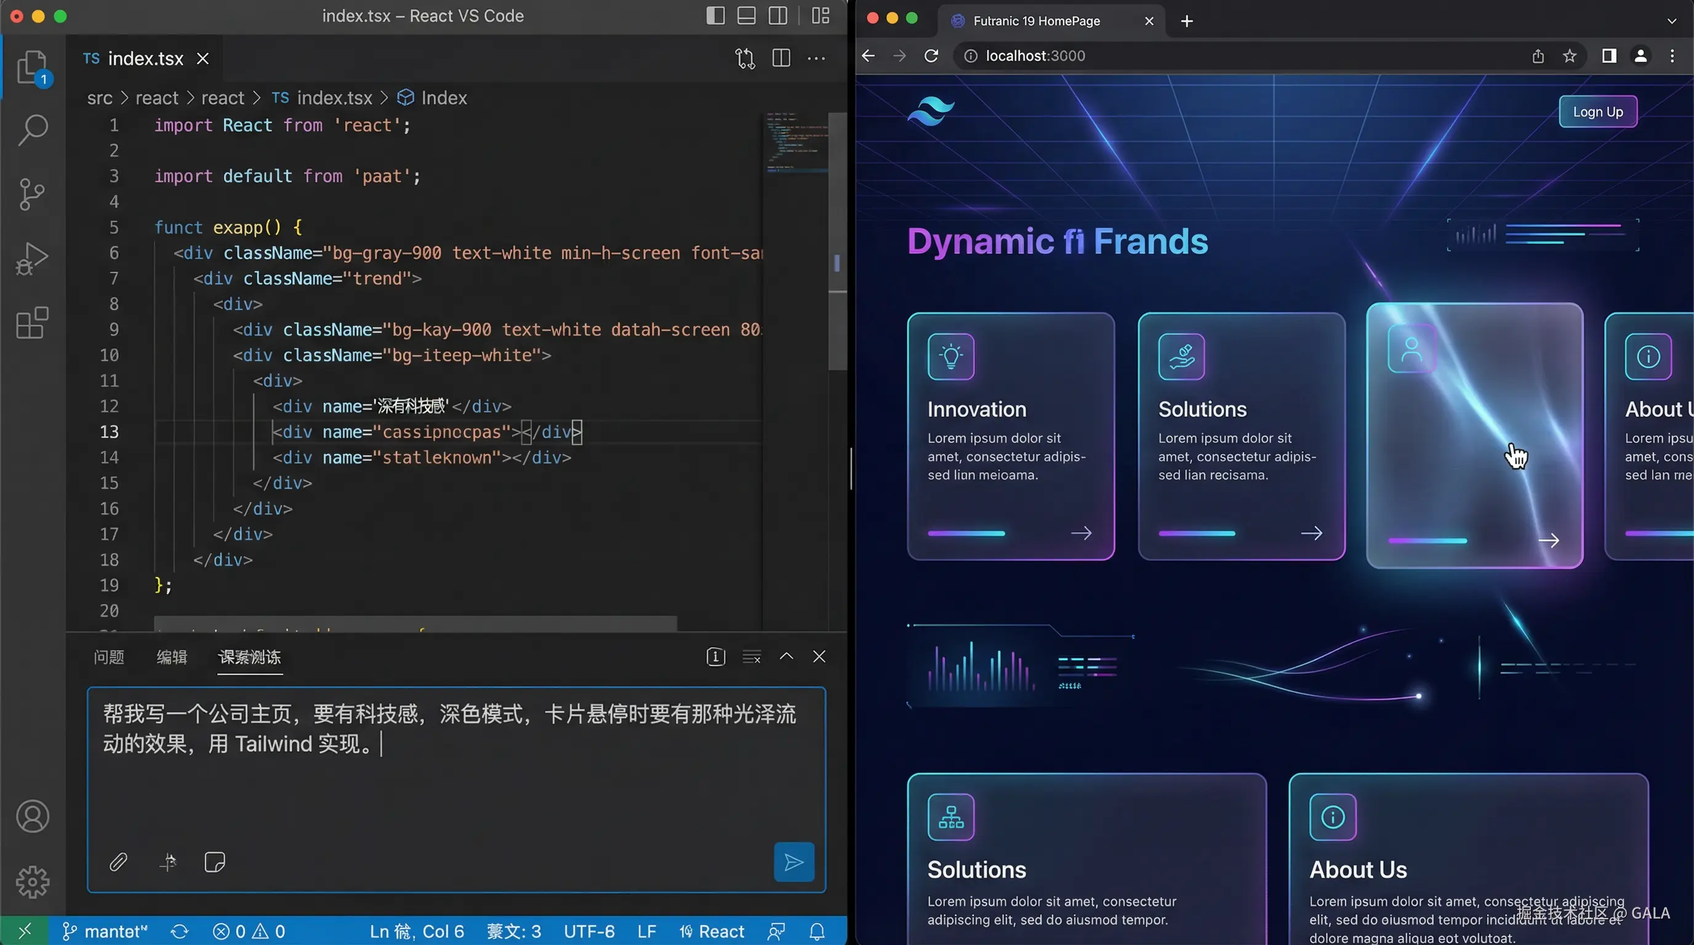The height and width of the screenshot is (945, 1694).
Task: Collapse the panel with chevron up arrow
Action: [787, 656]
